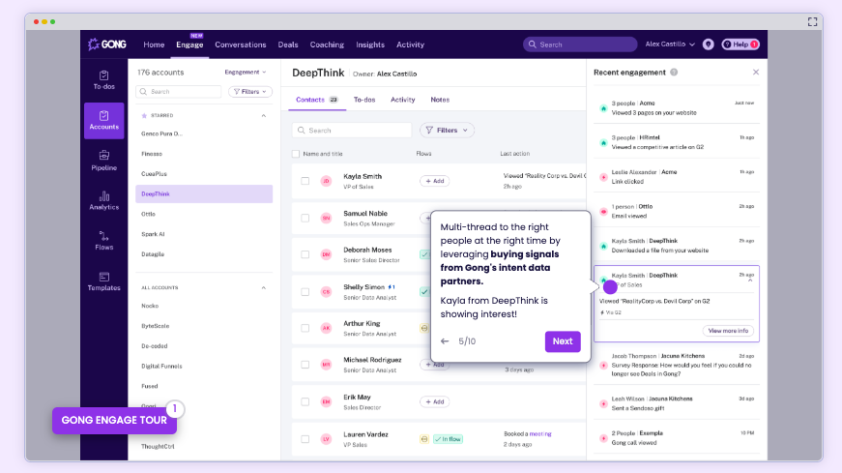Check the Arthur King row checkbox
This screenshot has height=473, width=842.
click(305, 328)
